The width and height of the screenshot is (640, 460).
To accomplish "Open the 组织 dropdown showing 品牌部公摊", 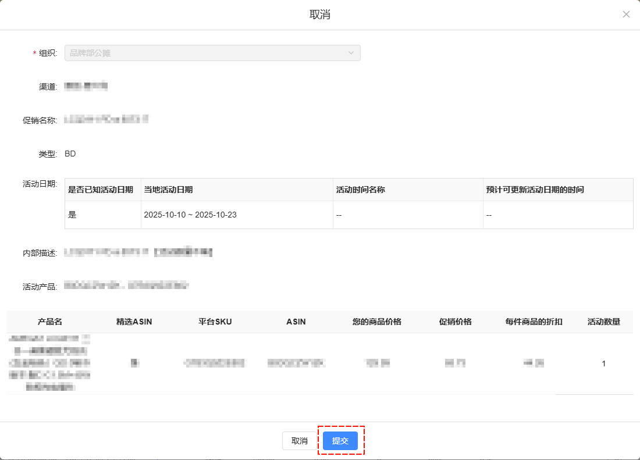I will click(x=212, y=53).
